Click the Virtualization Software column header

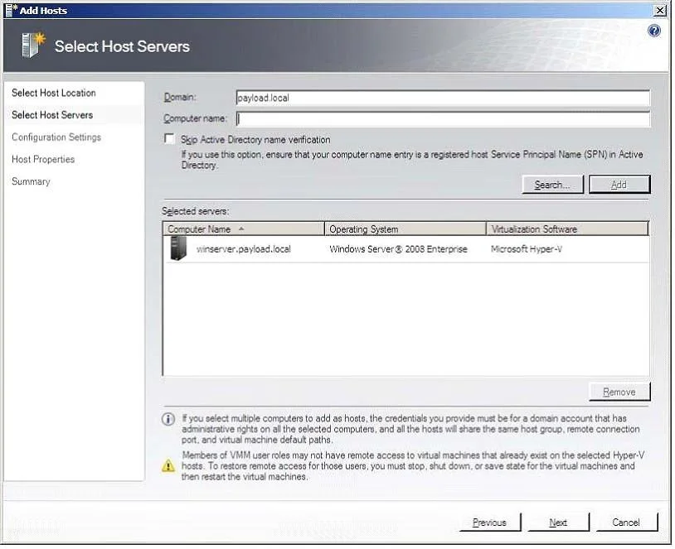point(567,229)
